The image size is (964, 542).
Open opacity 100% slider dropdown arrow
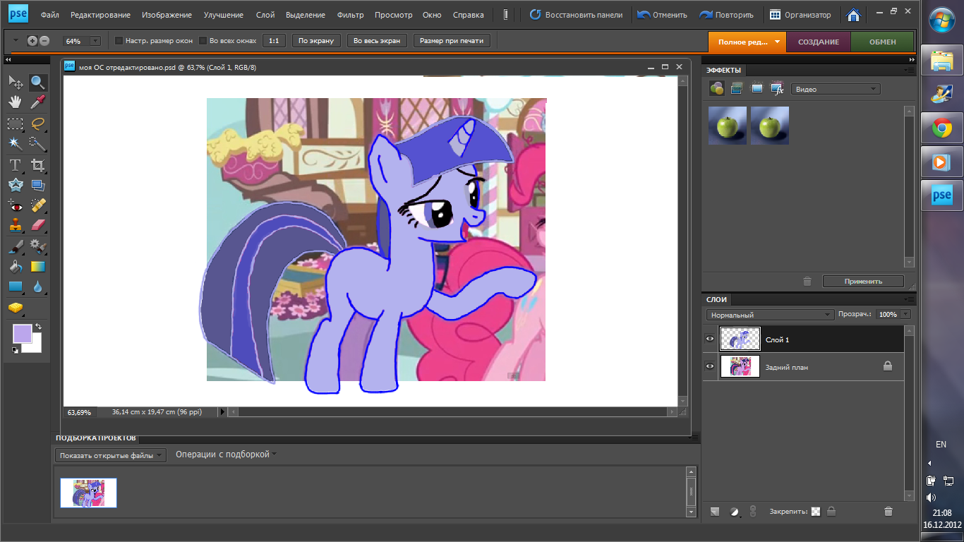point(905,315)
